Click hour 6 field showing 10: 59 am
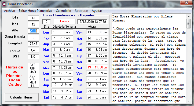Screen dimensions: 194x106 click(62, 61)
